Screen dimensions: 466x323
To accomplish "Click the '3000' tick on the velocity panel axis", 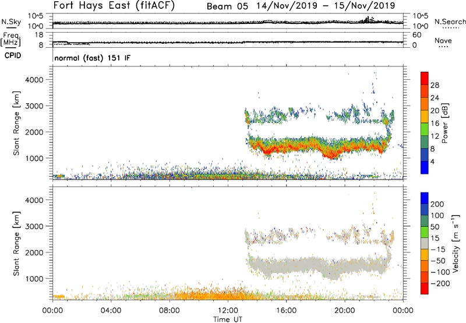I will tap(34, 226).
